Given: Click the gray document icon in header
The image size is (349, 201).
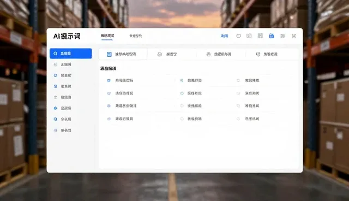Looking at the screenshot, I should click(260, 36).
